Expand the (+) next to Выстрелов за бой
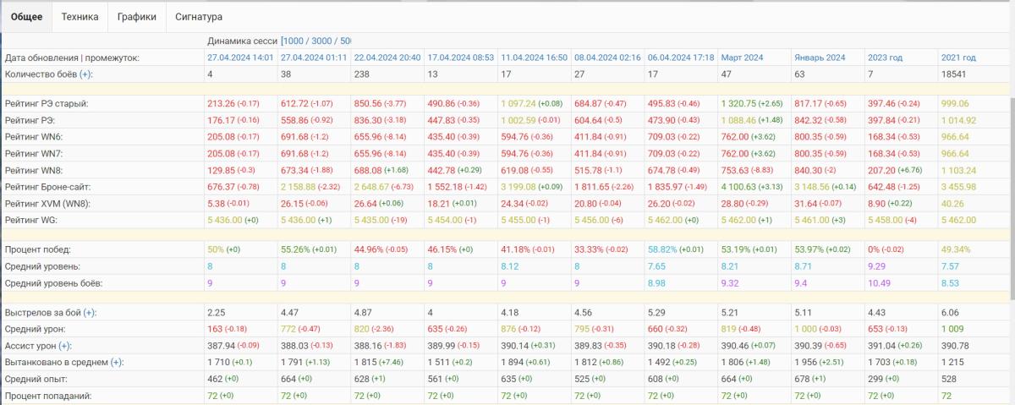The height and width of the screenshot is (405, 1015). coord(90,313)
